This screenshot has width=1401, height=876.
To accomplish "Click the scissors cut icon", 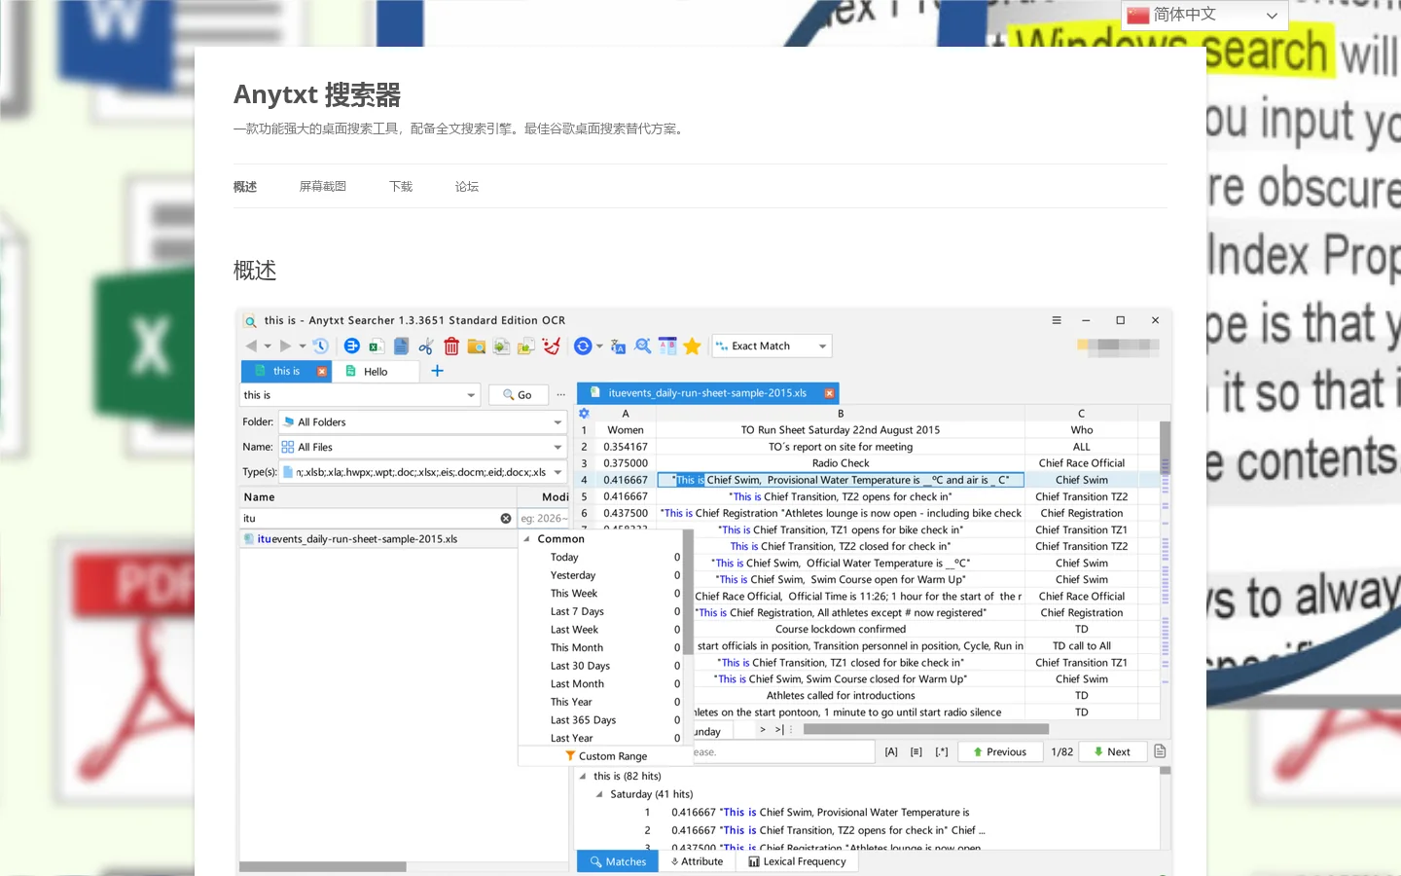I will (x=426, y=346).
